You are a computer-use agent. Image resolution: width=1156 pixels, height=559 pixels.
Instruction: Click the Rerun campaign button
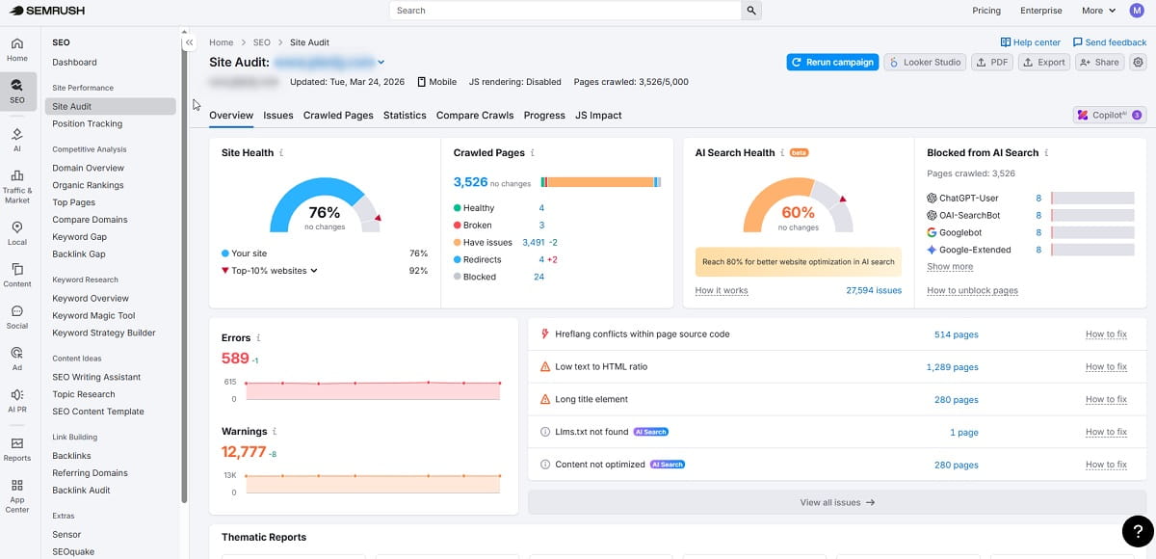(x=831, y=62)
